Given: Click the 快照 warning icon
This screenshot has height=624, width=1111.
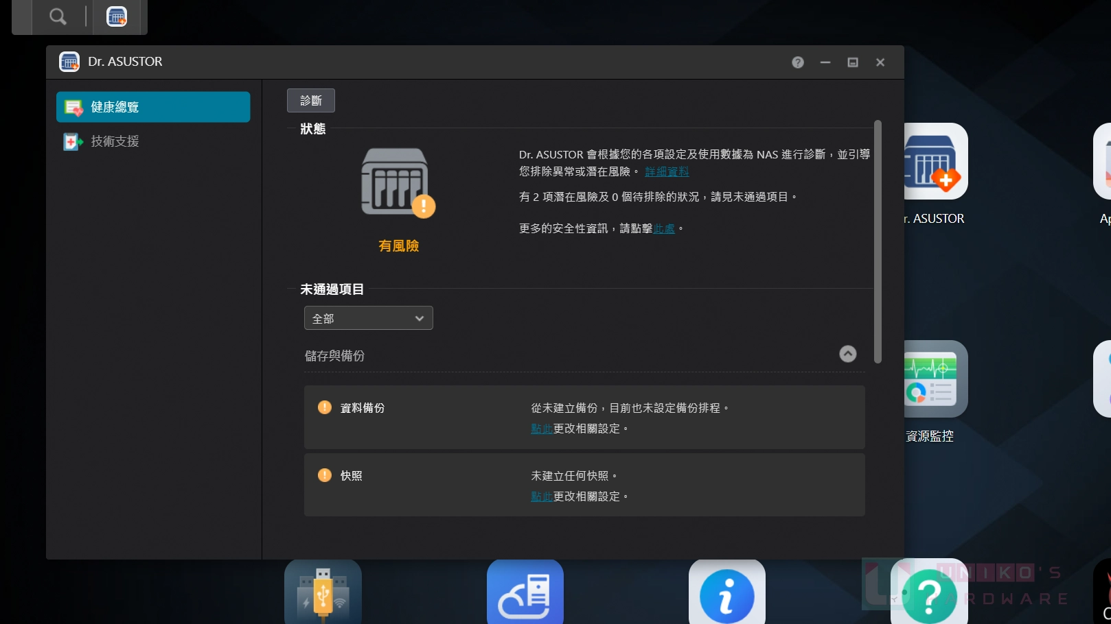Looking at the screenshot, I should [x=325, y=475].
